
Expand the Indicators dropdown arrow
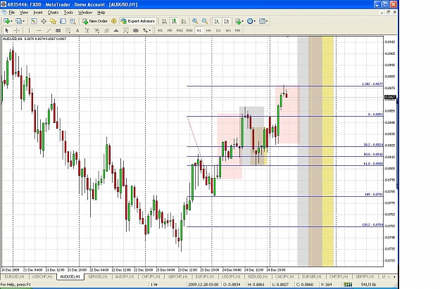click(242, 21)
